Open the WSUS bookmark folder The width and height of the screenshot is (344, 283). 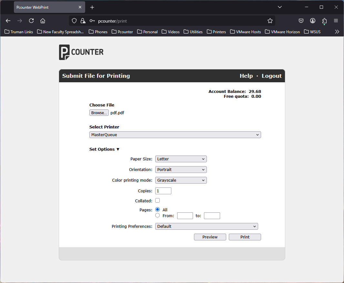click(312, 32)
